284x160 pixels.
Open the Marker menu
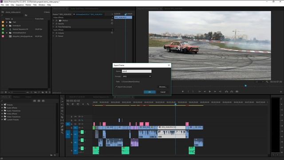[28, 5]
